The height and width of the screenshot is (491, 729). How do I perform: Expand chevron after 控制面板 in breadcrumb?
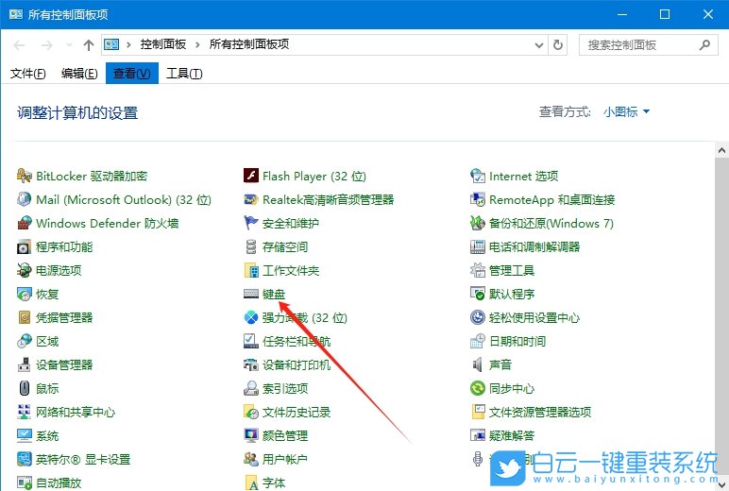[197, 44]
